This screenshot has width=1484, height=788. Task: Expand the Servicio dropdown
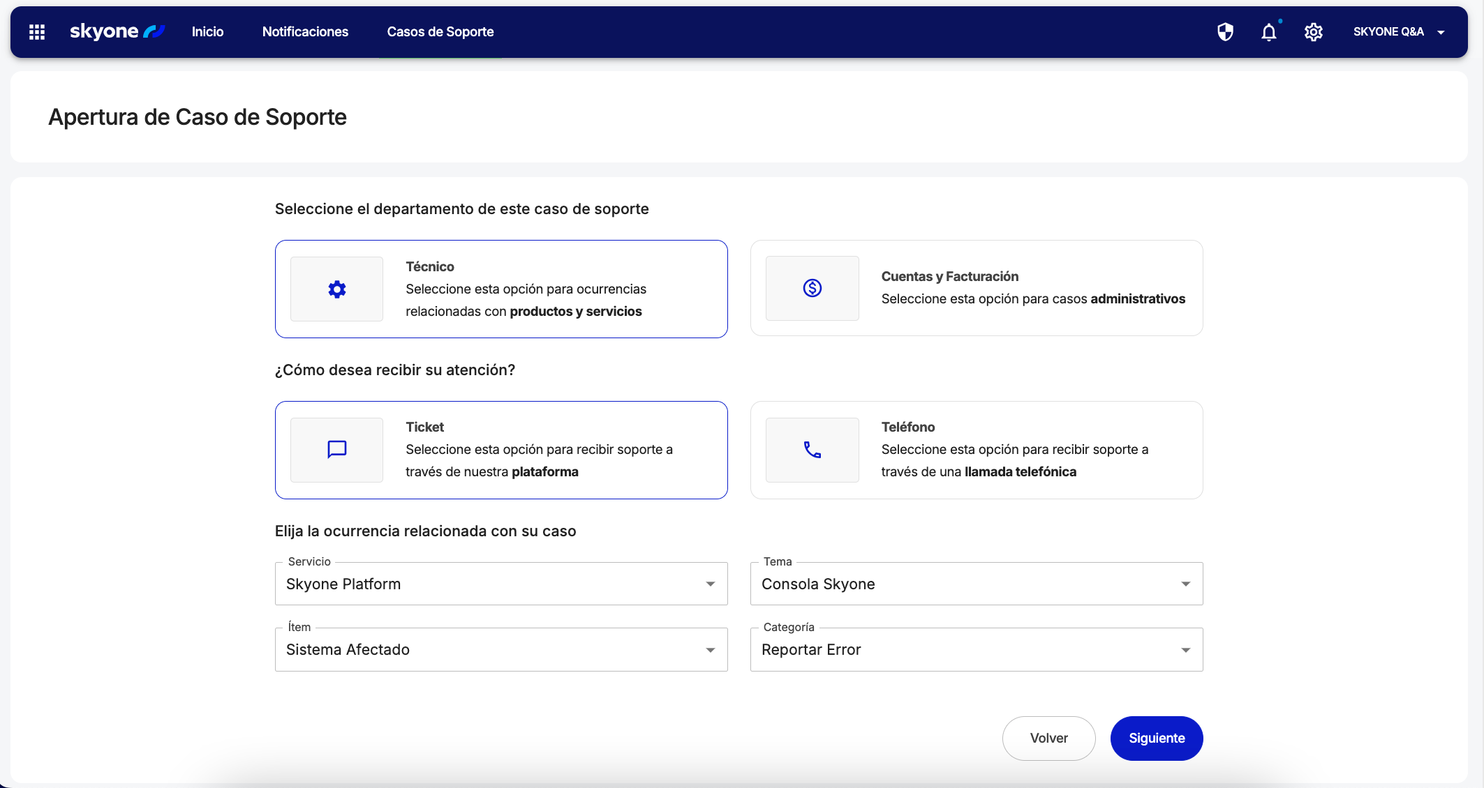point(500,584)
